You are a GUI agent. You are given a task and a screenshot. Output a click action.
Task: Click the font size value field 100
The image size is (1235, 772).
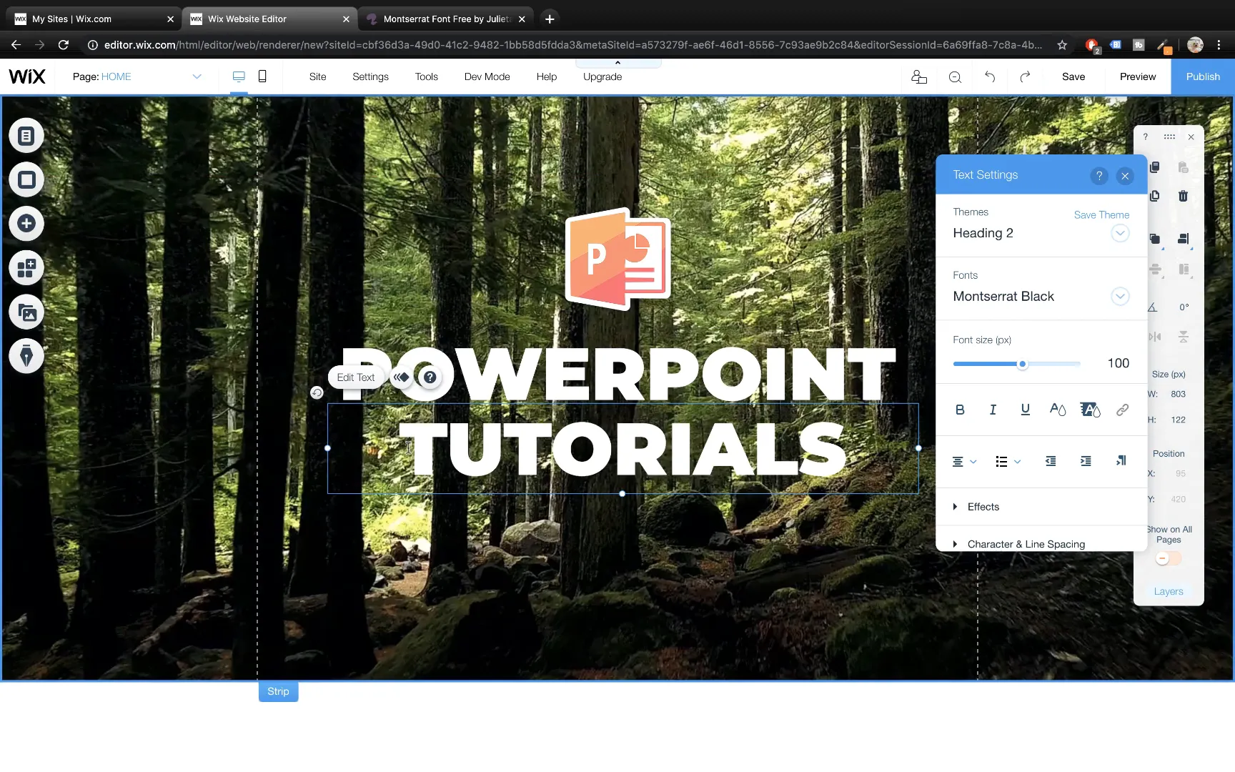[1118, 363]
